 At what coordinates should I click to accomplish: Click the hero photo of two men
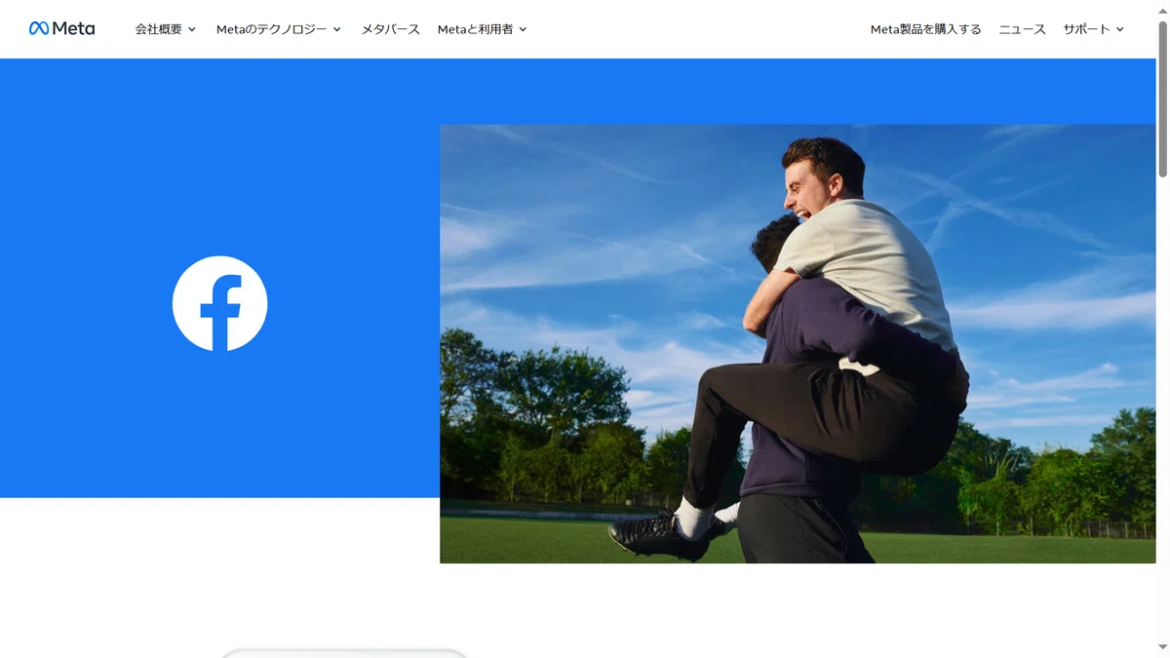click(x=798, y=343)
